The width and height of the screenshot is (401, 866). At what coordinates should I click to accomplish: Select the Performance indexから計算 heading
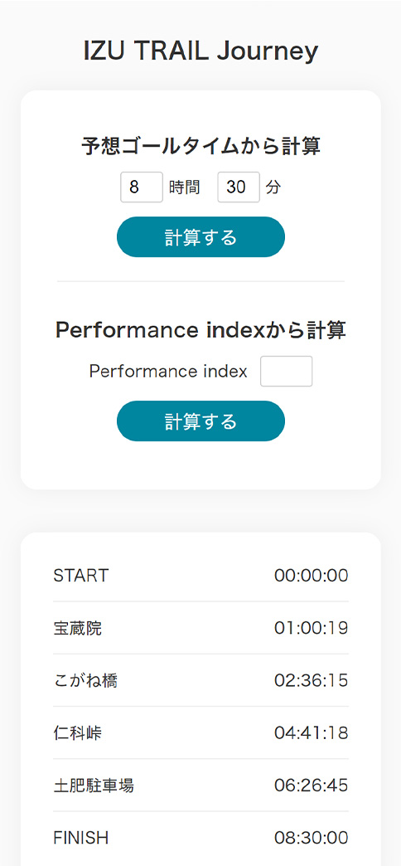pos(200,330)
